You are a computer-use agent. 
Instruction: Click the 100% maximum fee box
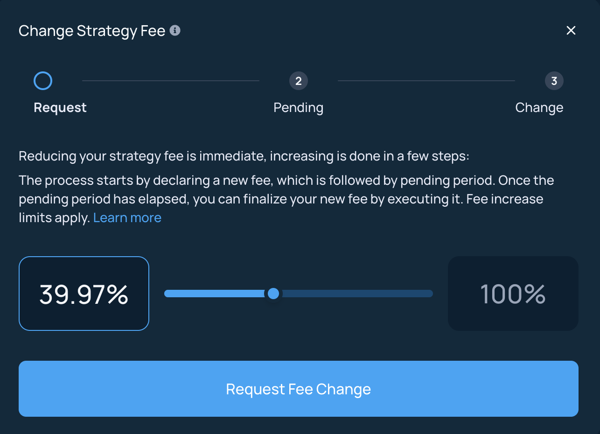(513, 294)
